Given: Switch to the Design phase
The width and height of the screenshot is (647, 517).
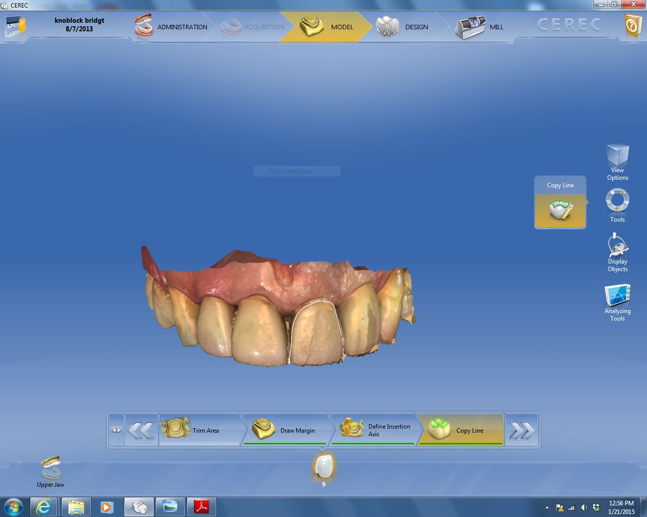Looking at the screenshot, I should click(403, 27).
